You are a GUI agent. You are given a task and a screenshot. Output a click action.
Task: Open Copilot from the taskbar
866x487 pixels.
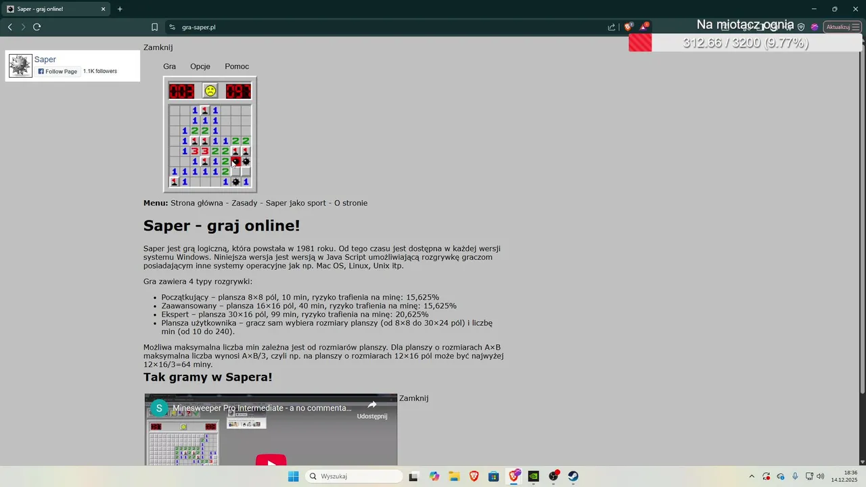pyautogui.click(x=434, y=476)
